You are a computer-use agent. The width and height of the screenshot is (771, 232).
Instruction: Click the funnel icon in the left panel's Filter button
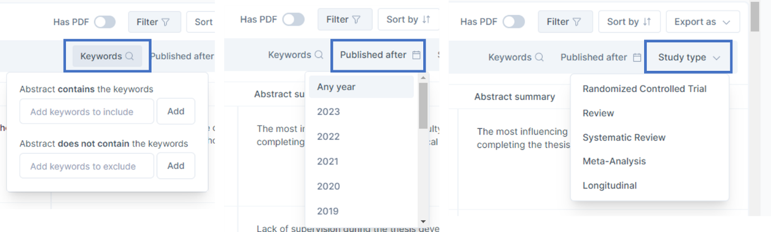pos(165,22)
